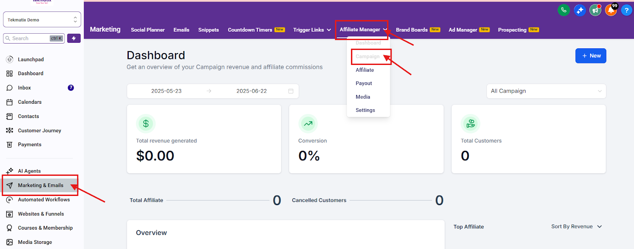
Task: Click the Inbox unread count badge
Action: 71,88
